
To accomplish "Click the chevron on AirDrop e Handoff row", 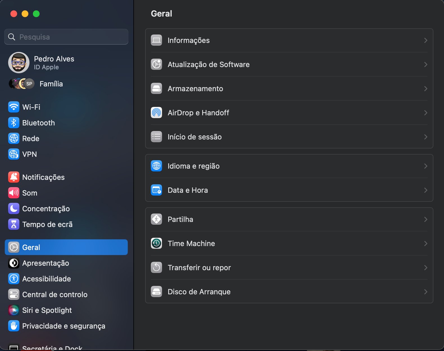I will [426, 113].
